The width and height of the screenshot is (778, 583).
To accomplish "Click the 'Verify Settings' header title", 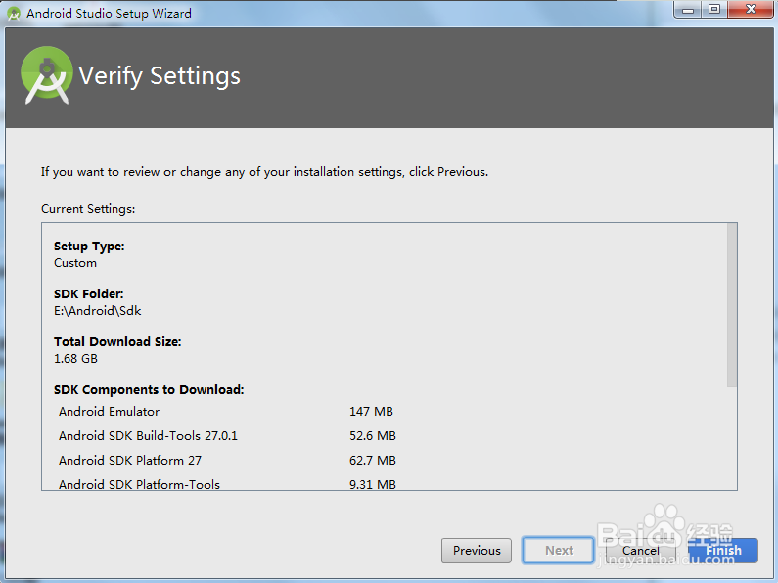I will coord(160,76).
